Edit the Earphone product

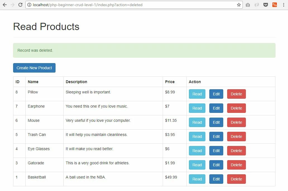point(216,108)
